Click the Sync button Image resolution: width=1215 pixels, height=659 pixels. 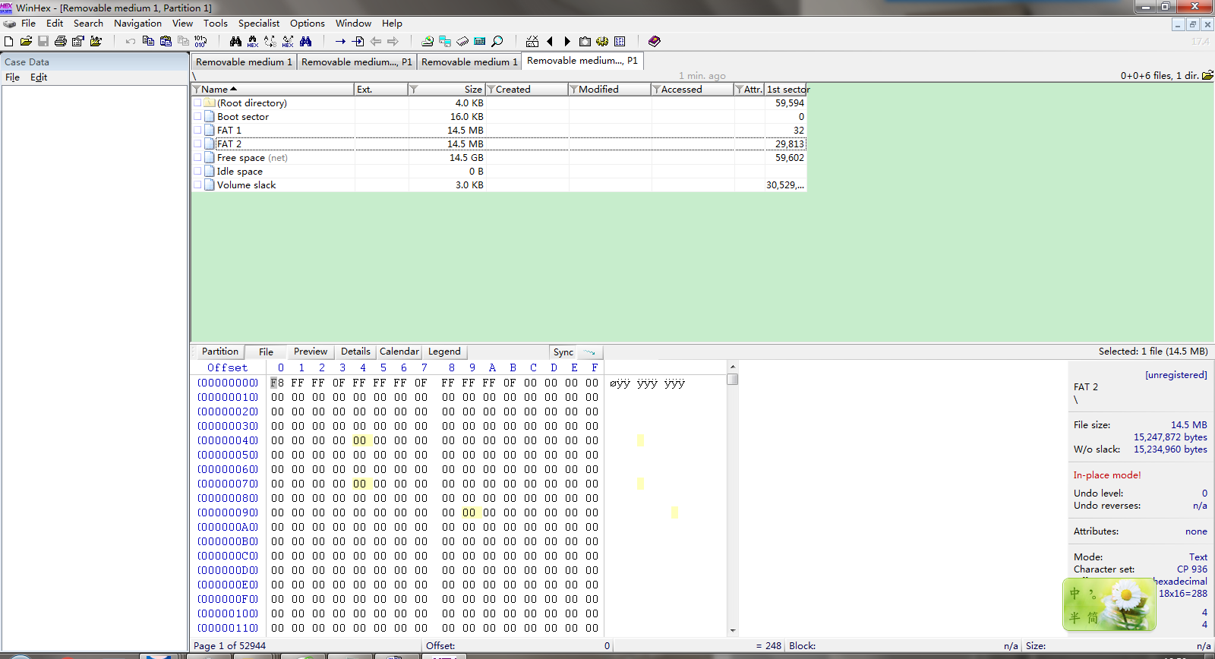(x=563, y=352)
